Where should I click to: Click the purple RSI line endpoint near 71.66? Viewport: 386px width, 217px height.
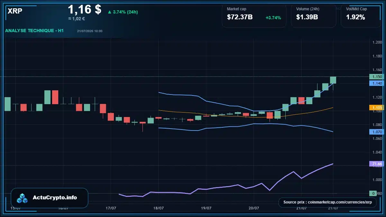tap(333, 164)
